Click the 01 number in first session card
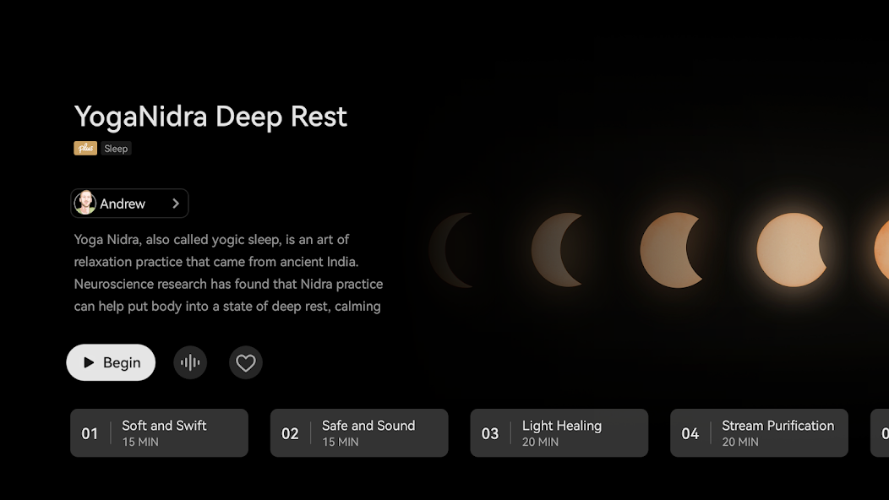Screen dimensions: 889x500 90,433
